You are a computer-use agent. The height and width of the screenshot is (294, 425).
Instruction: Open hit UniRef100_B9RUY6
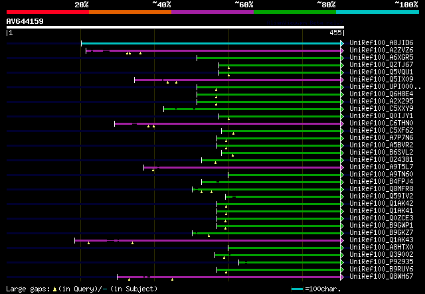(x=381, y=269)
